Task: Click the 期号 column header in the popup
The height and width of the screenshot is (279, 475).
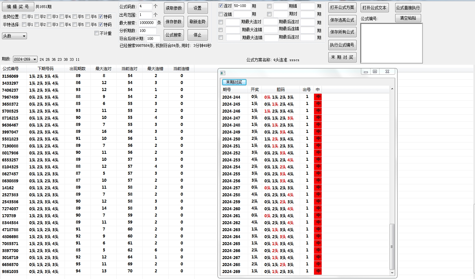Action: tap(227, 90)
